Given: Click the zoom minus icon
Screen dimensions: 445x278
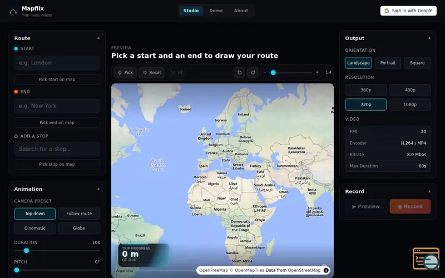Looking at the screenshot, I should (265, 72).
